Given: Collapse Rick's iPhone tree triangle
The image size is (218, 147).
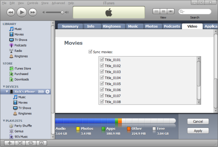Looking at the screenshot, I should coord(7,91).
